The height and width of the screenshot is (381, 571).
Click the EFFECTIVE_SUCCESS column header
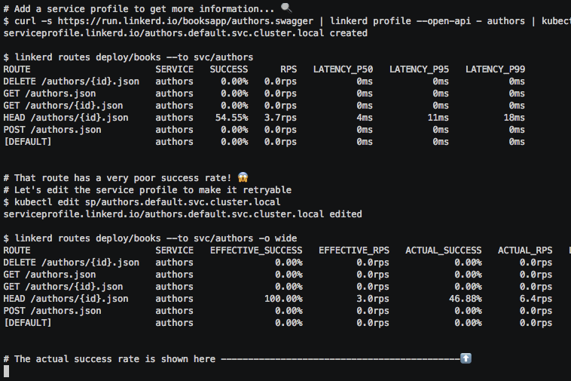pos(256,250)
